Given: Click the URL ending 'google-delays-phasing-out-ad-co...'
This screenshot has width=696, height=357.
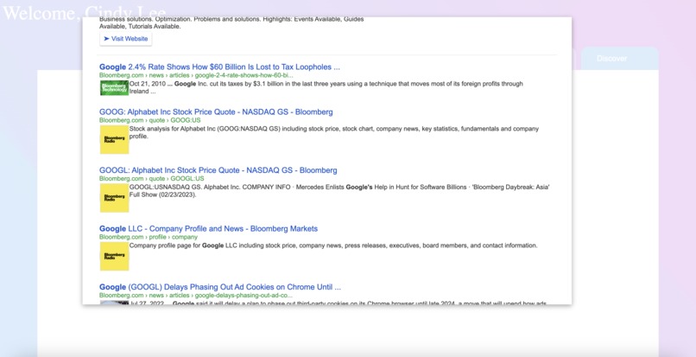Looking at the screenshot, I should click(x=196, y=296).
